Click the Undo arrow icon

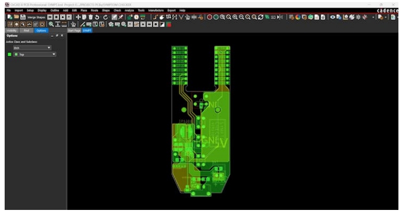point(98,17)
